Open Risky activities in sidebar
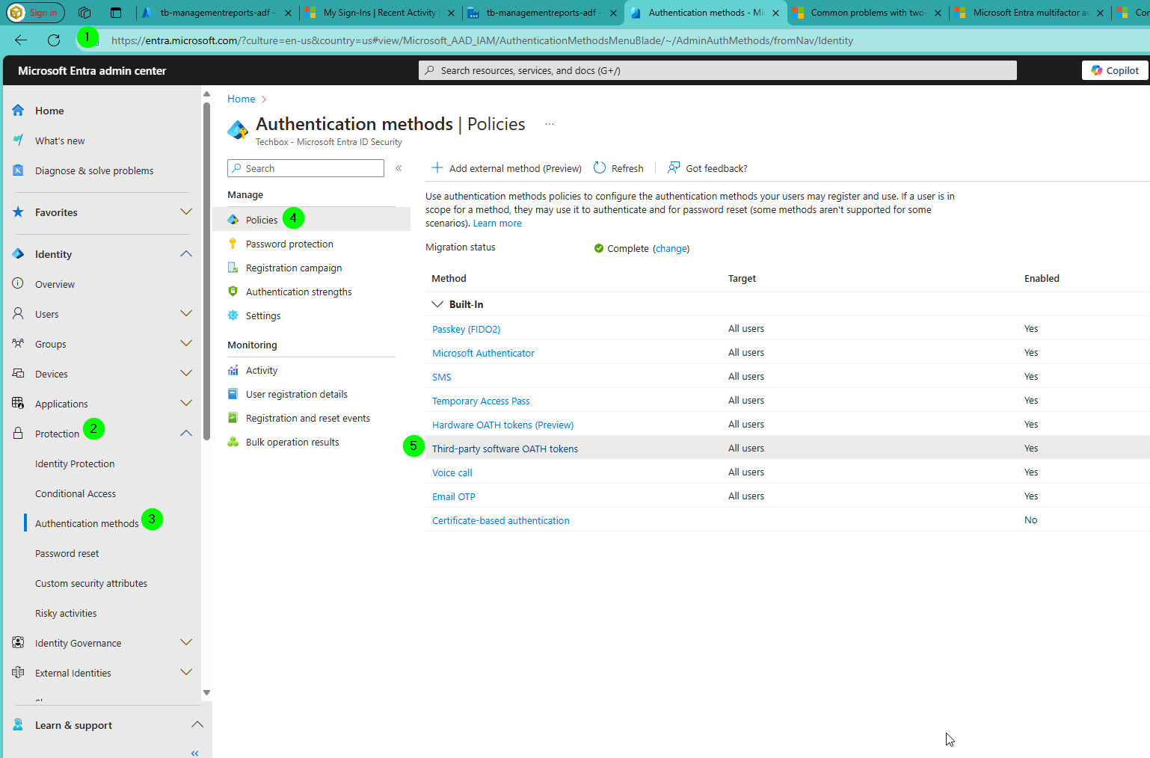Image resolution: width=1150 pixels, height=758 pixels. point(66,613)
